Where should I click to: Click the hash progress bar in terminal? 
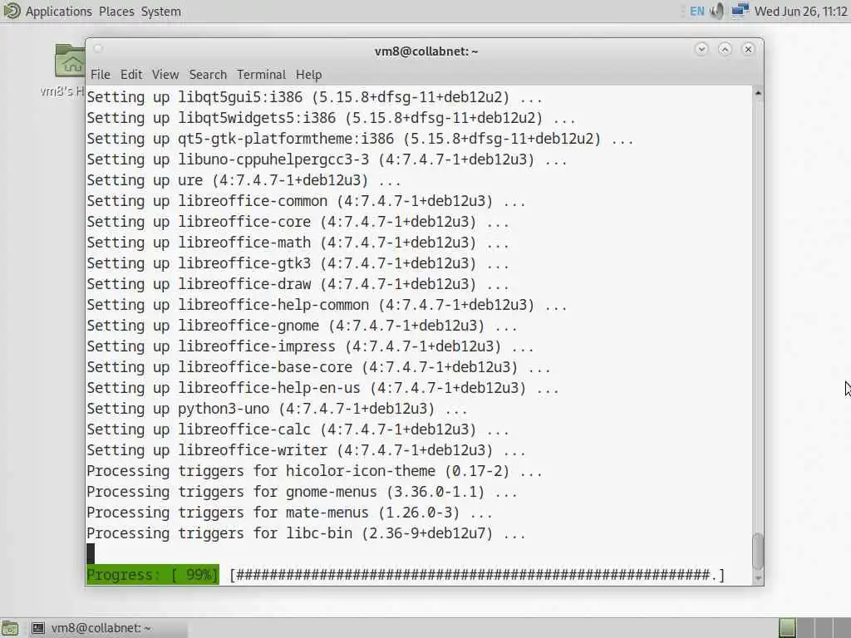coord(477,575)
